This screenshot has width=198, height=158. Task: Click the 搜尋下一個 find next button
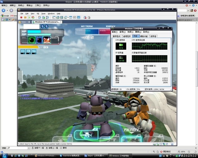[38, 148]
